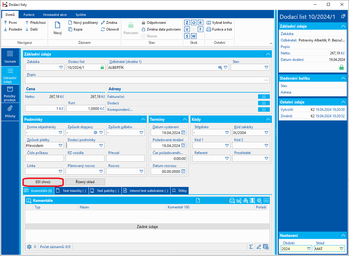Switch to Změna edit mode
This screenshot has height=256, width=349.
coord(109,22)
